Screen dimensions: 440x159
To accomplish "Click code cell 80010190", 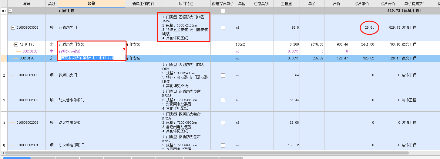I will tap(26, 58).
